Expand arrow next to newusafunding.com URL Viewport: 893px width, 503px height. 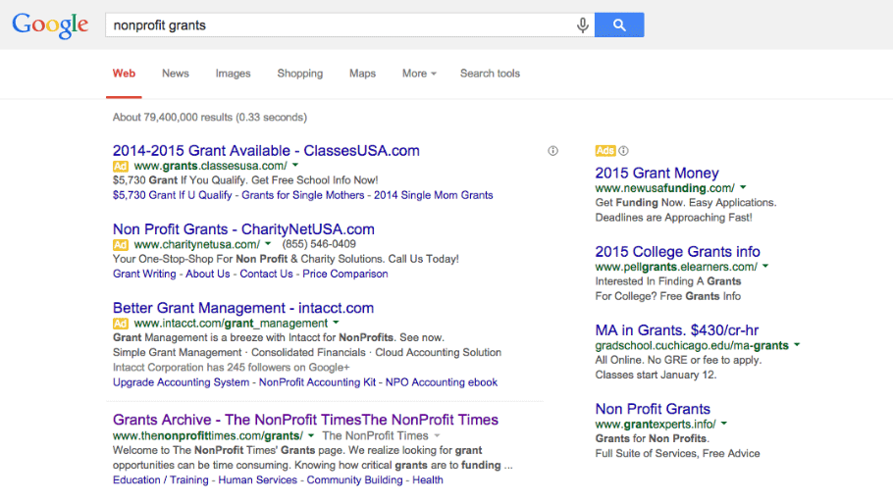click(743, 187)
